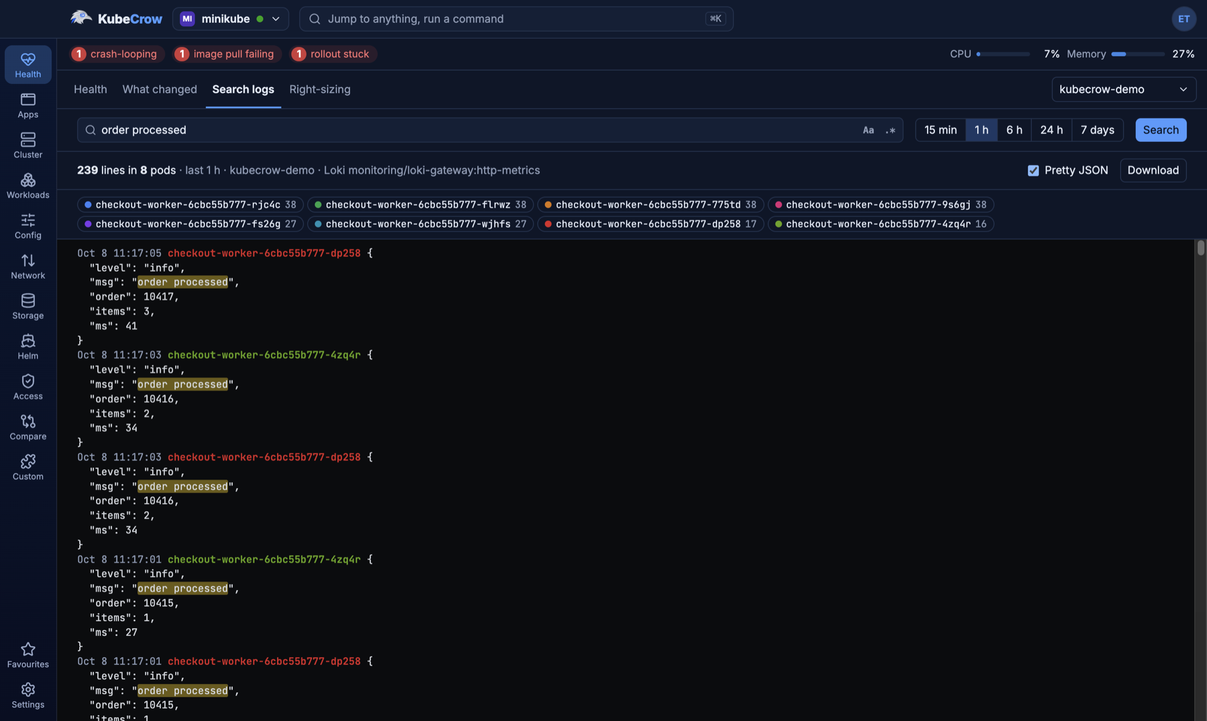
Task: Open the Access section
Action: pyautogui.click(x=28, y=387)
